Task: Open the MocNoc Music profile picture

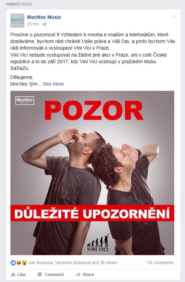Action: [x=17, y=21]
